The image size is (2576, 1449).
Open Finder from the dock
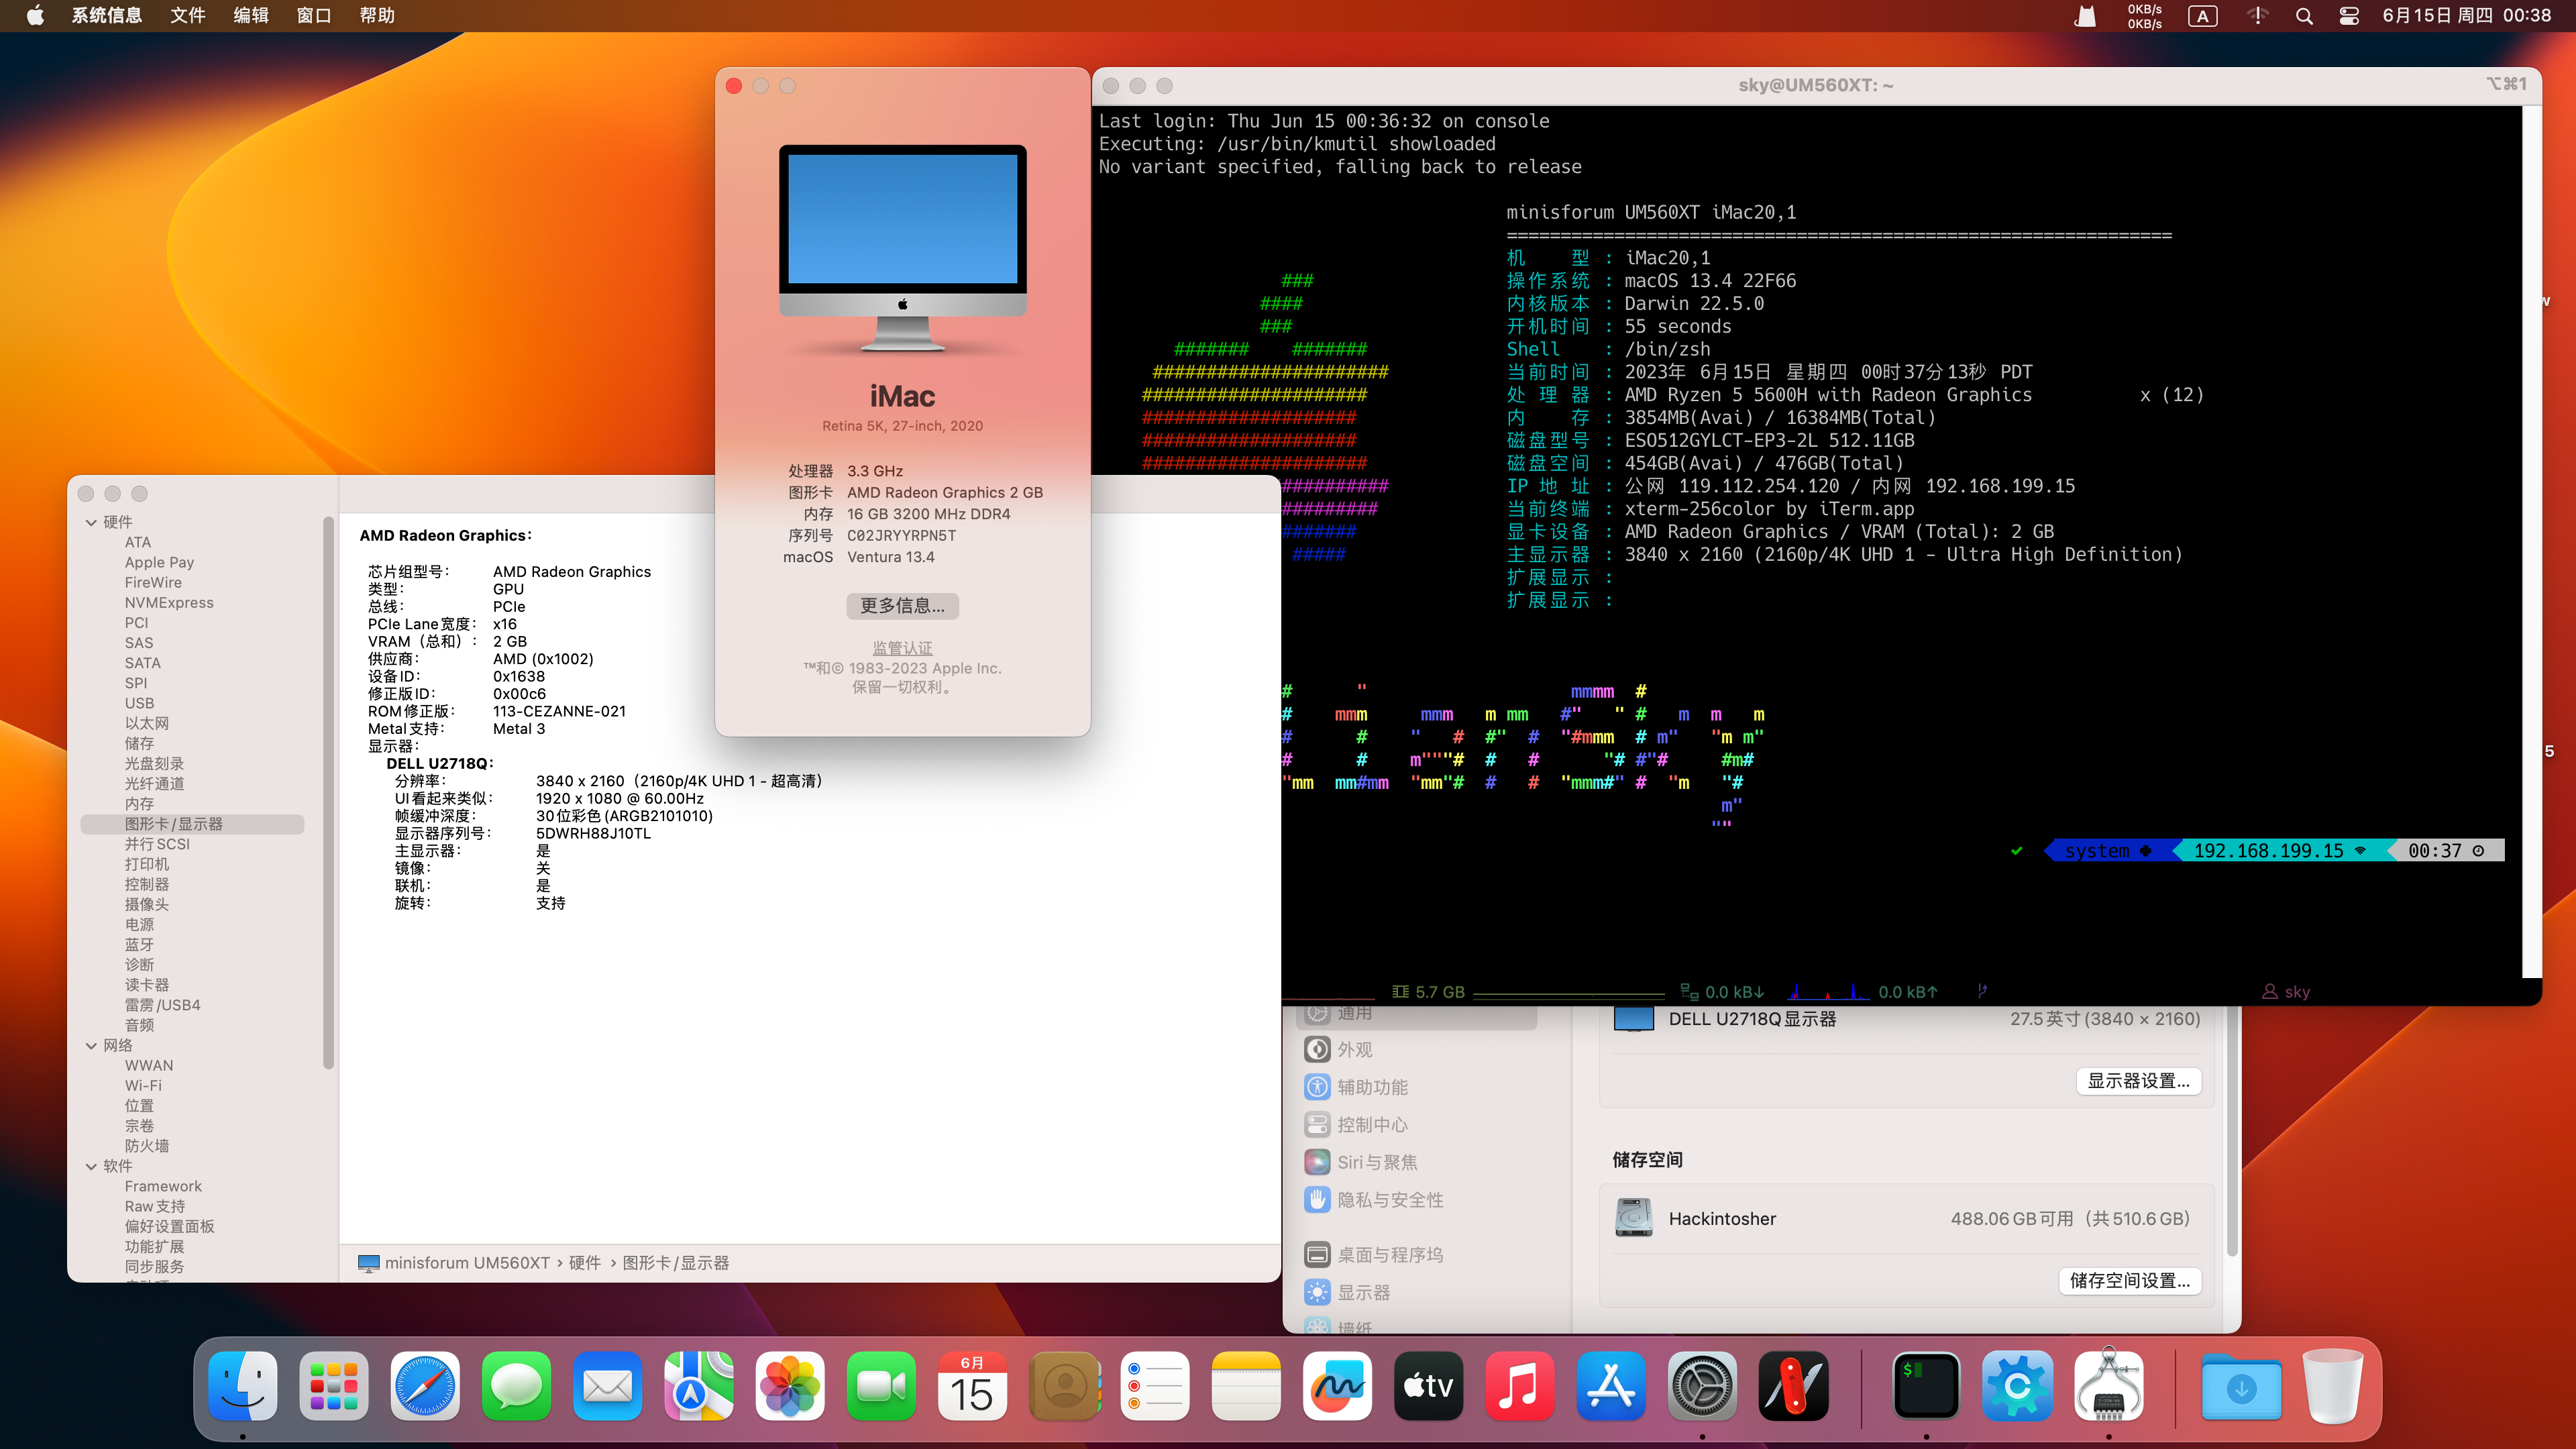(243, 1386)
